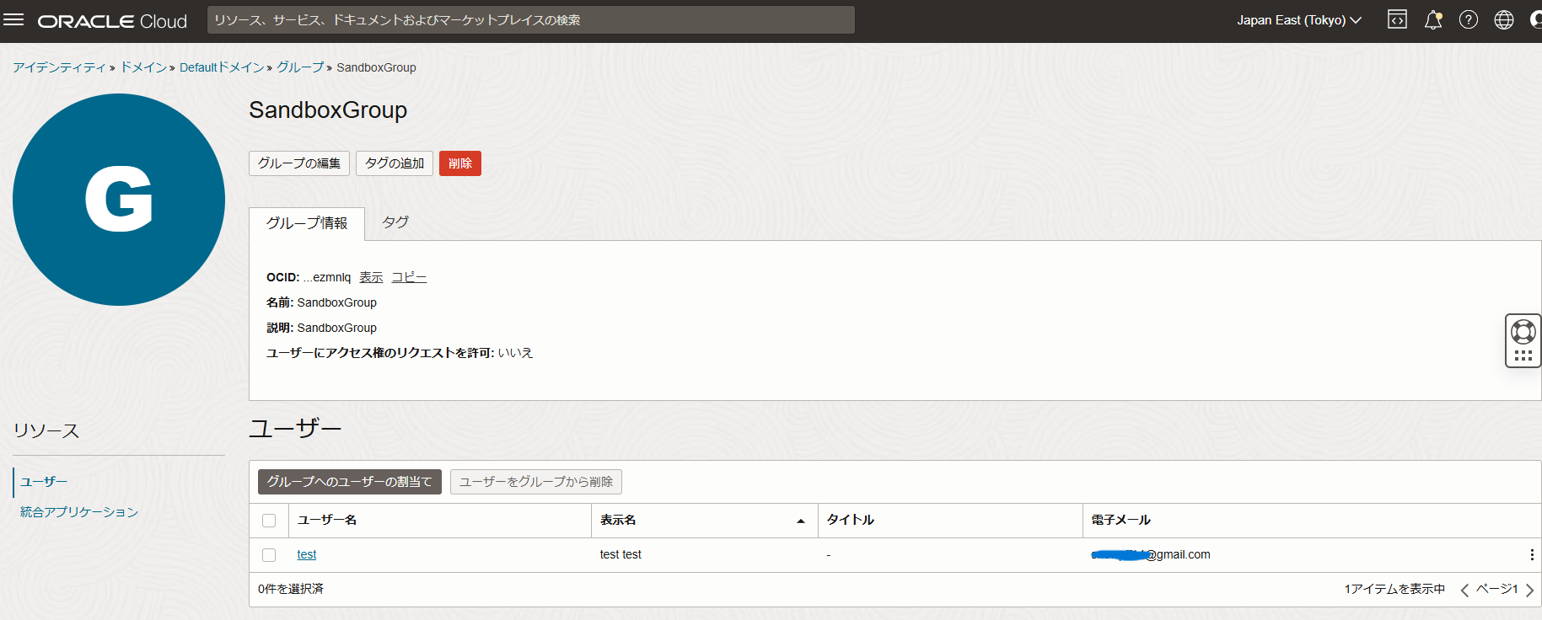1542x620 pixels.
Task: Go to アイデンティティ breadcrumb
Action: 59,67
